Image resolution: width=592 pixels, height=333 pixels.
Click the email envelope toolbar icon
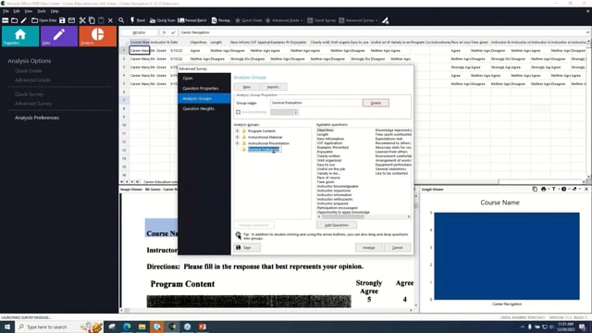[x=71, y=20]
